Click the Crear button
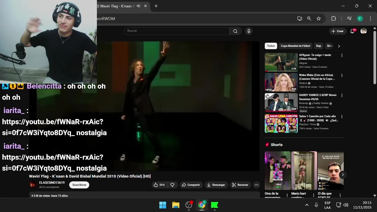This screenshot has width=377, height=212. [x=338, y=31]
